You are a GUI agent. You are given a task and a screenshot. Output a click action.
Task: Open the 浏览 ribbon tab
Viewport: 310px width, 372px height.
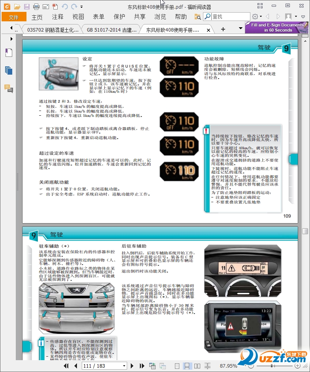[x=160, y=17]
